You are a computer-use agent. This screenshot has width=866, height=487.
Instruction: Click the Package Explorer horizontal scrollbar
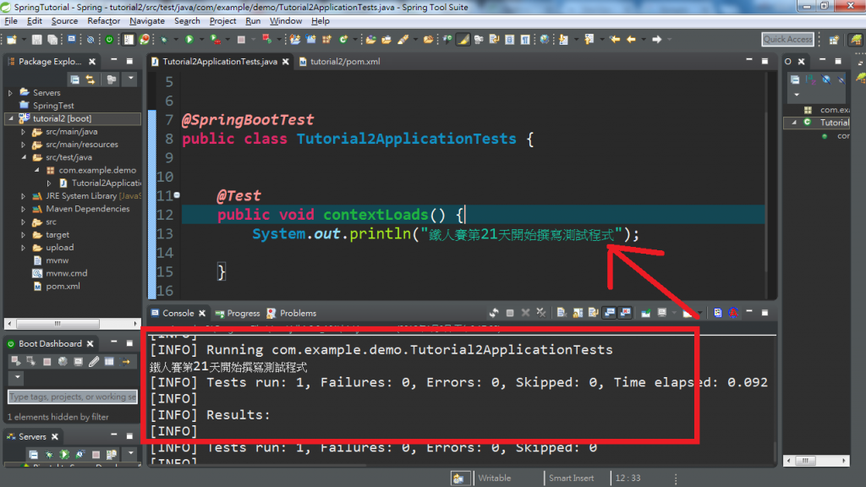point(72,324)
